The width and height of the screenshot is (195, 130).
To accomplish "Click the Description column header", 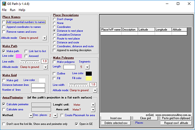I will pos(130,30).
